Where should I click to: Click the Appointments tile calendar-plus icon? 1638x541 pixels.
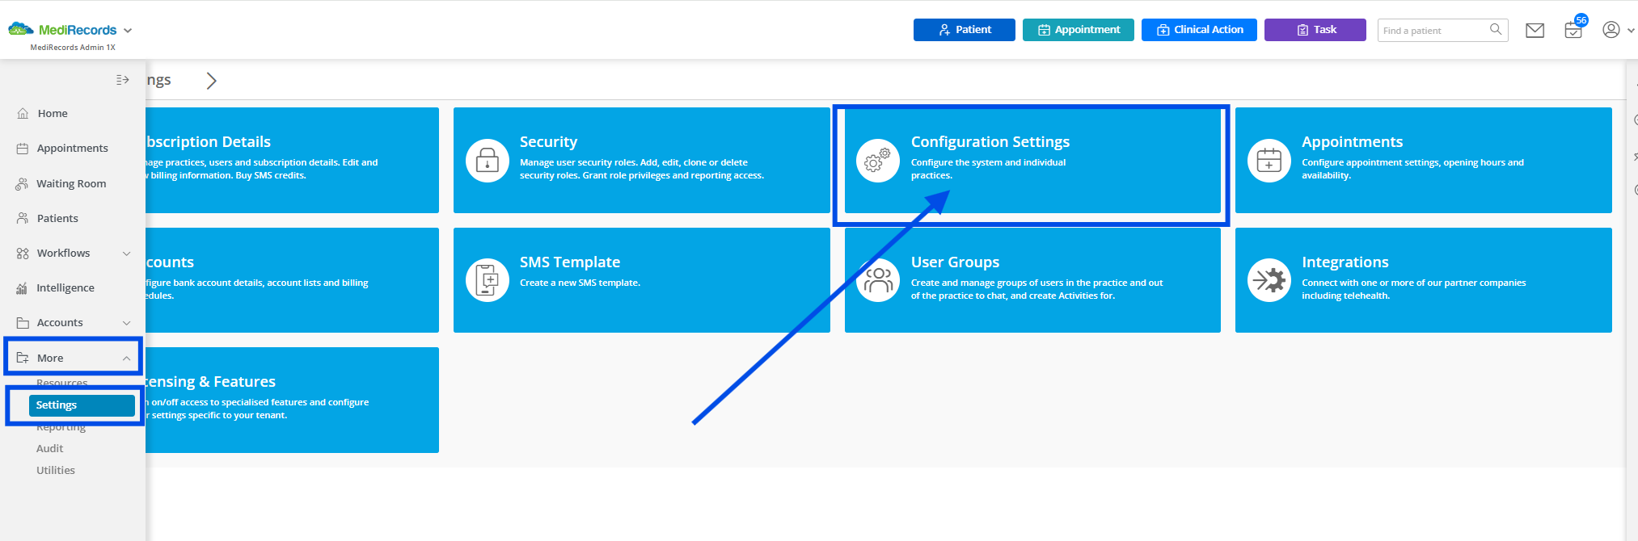1269,161
